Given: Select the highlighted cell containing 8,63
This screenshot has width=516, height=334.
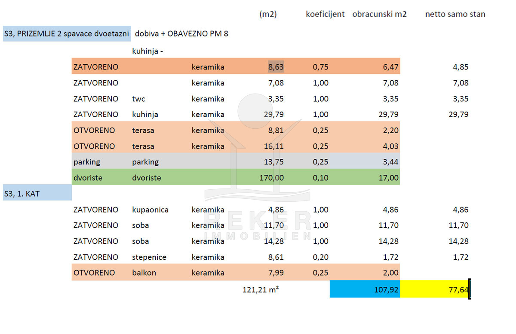Looking at the screenshot, I should pos(276,67).
